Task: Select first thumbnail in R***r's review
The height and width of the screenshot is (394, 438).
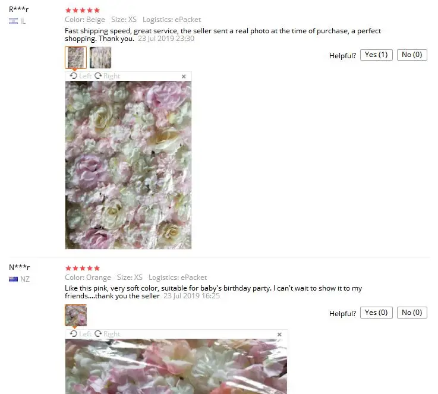Action: click(75, 58)
